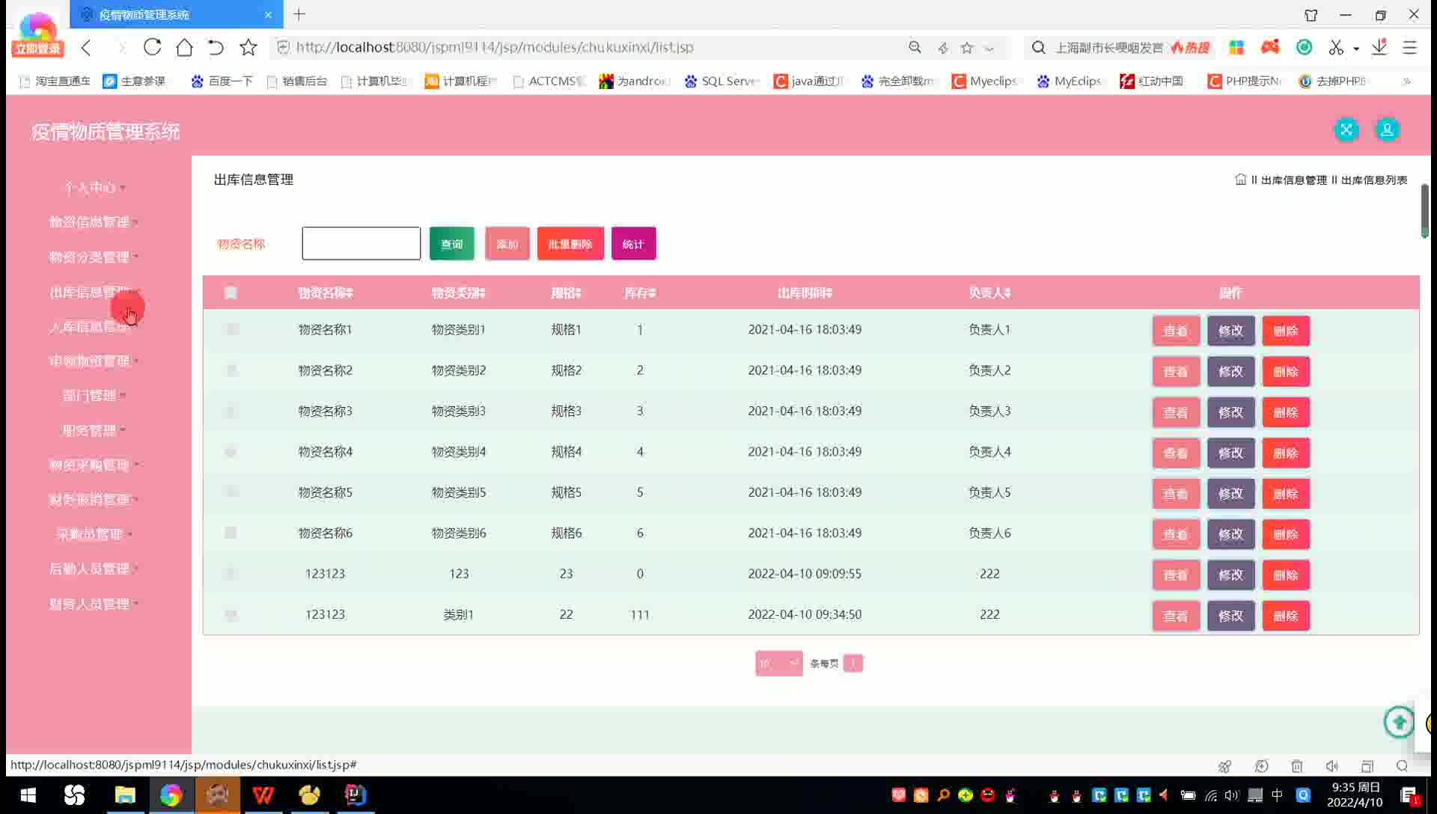Check the row for 物资名称1
Viewport: 1437px width, 814px height.
231,329
